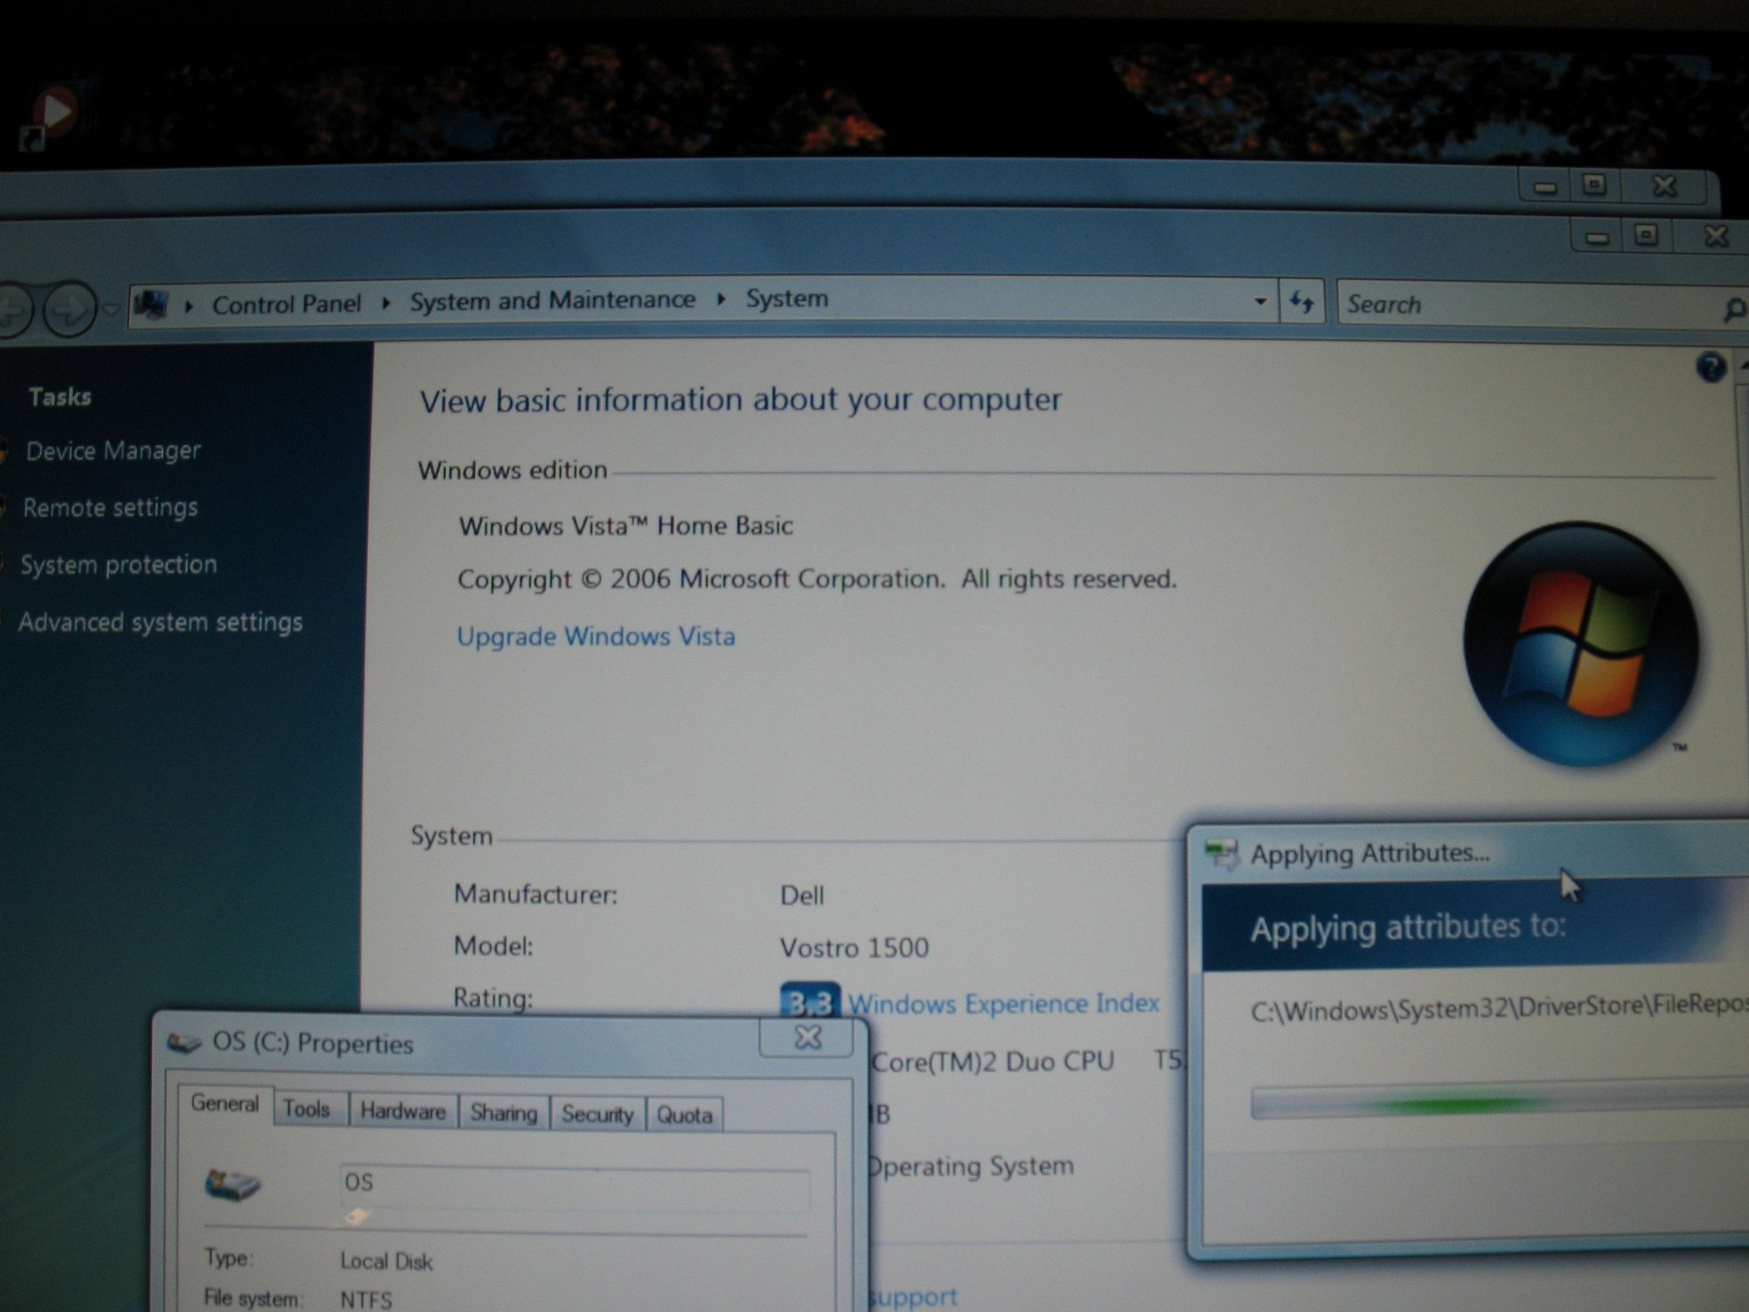Image resolution: width=1749 pixels, height=1312 pixels.
Task: Open Advanced system settings
Action: pos(161,622)
